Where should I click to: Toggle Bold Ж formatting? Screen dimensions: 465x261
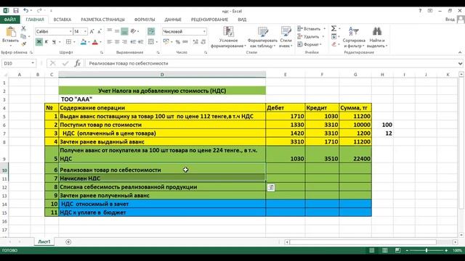[39, 42]
